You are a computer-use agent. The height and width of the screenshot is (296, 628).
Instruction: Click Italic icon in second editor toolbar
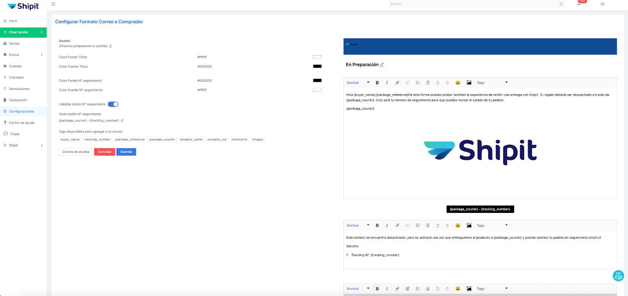coord(387,225)
